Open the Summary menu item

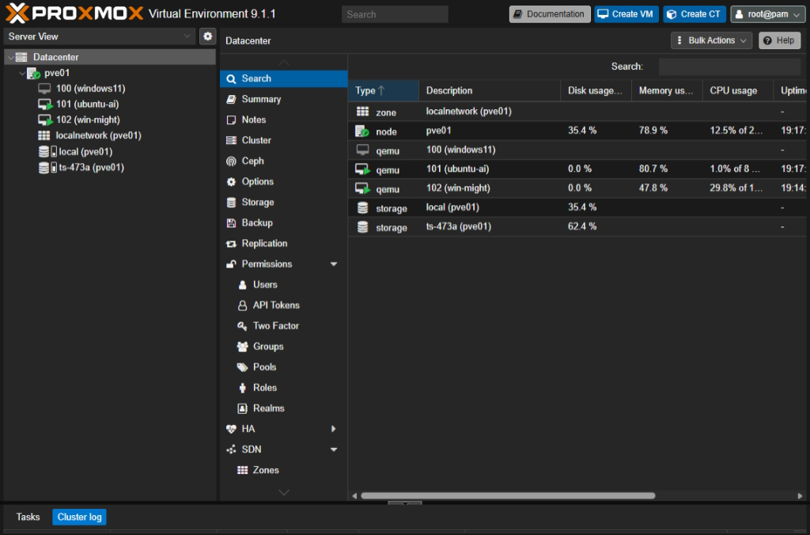[261, 100]
